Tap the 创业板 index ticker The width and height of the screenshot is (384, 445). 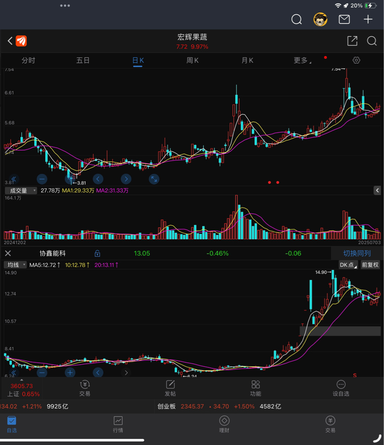220,406
